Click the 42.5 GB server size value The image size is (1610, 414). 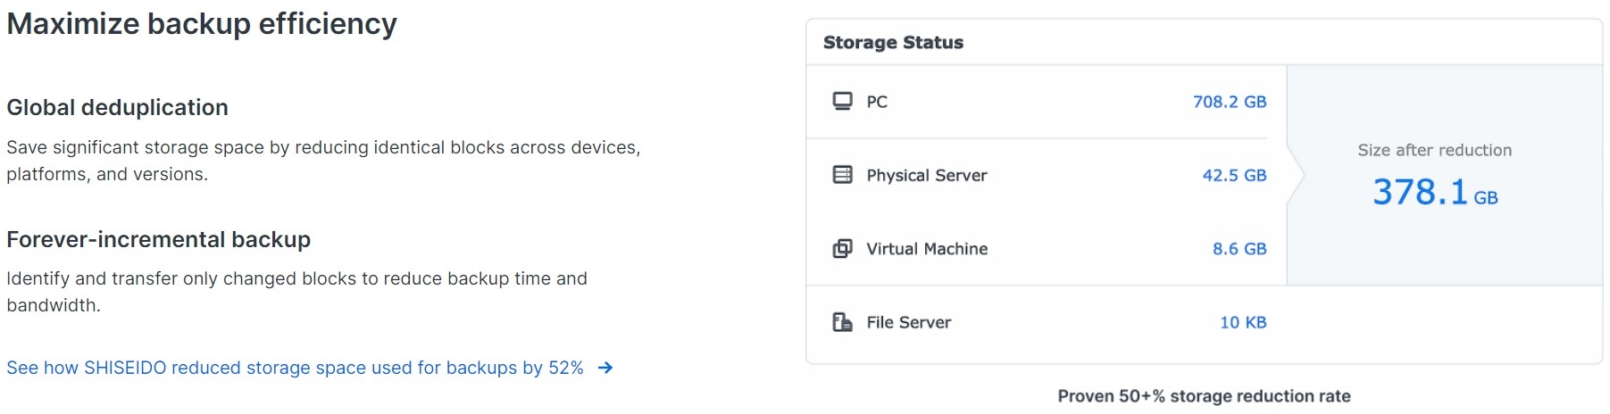[x=1234, y=176]
